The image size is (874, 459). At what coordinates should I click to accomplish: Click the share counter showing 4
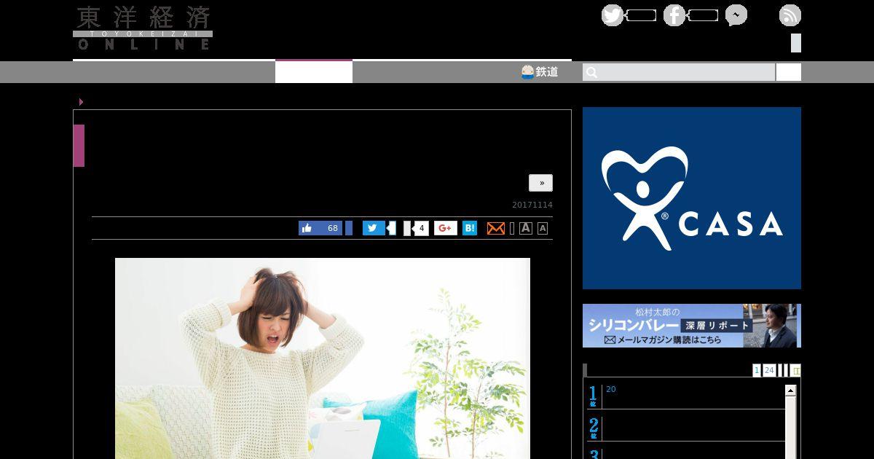[x=421, y=228]
